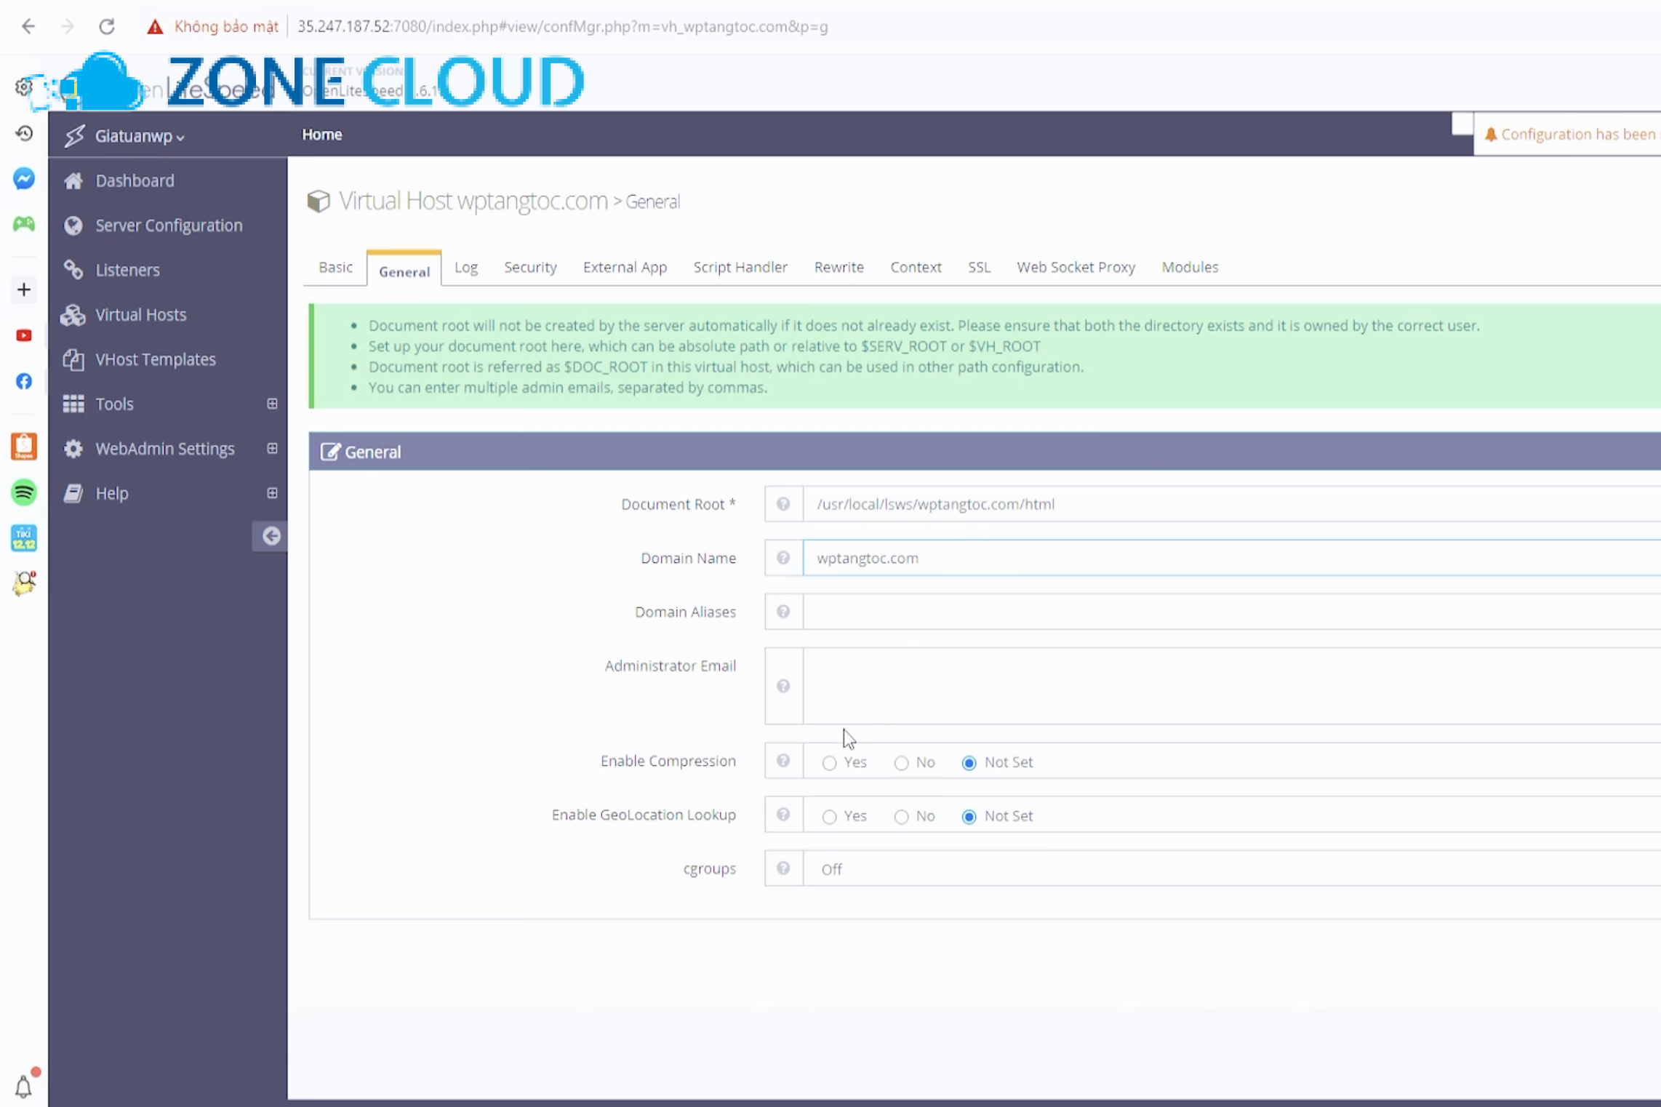
Task: Set Enable GeoLocation Lookup to No
Action: [x=901, y=817]
